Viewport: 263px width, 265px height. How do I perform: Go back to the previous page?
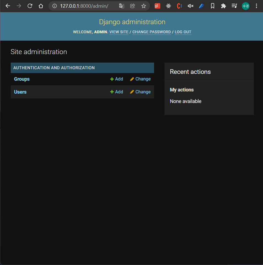pyautogui.click(x=8, y=6)
